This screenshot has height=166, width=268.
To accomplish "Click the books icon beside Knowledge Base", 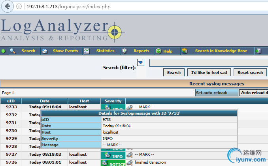I will [x=185, y=51].
